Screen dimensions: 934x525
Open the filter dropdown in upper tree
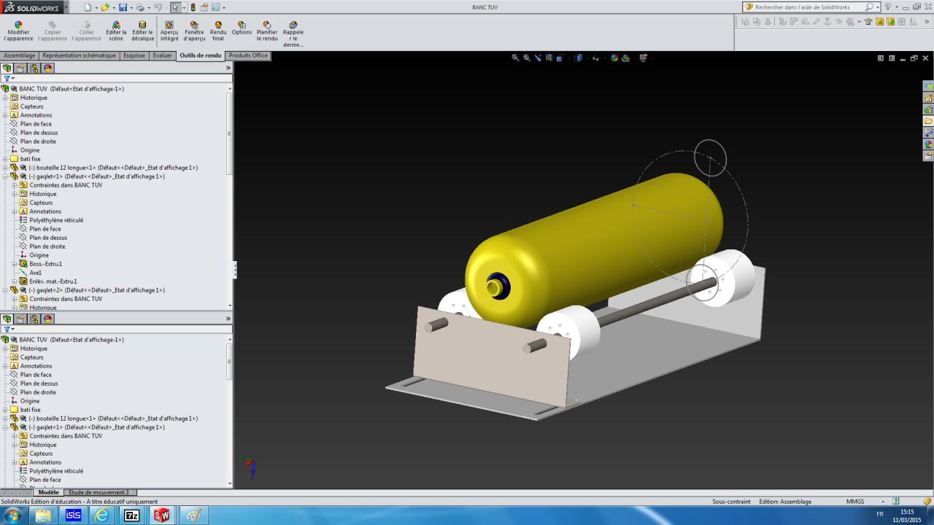tap(9, 78)
